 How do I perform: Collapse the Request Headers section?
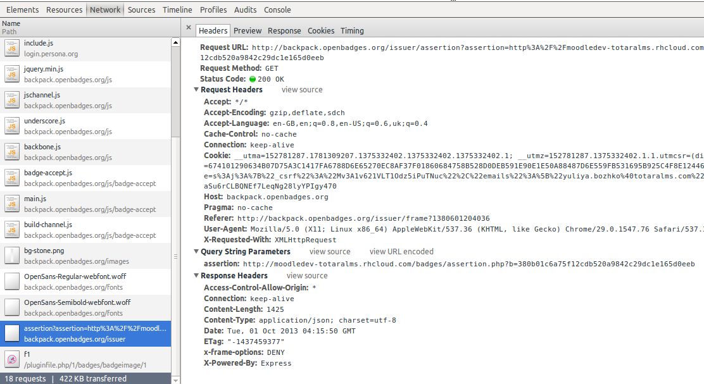(196, 90)
